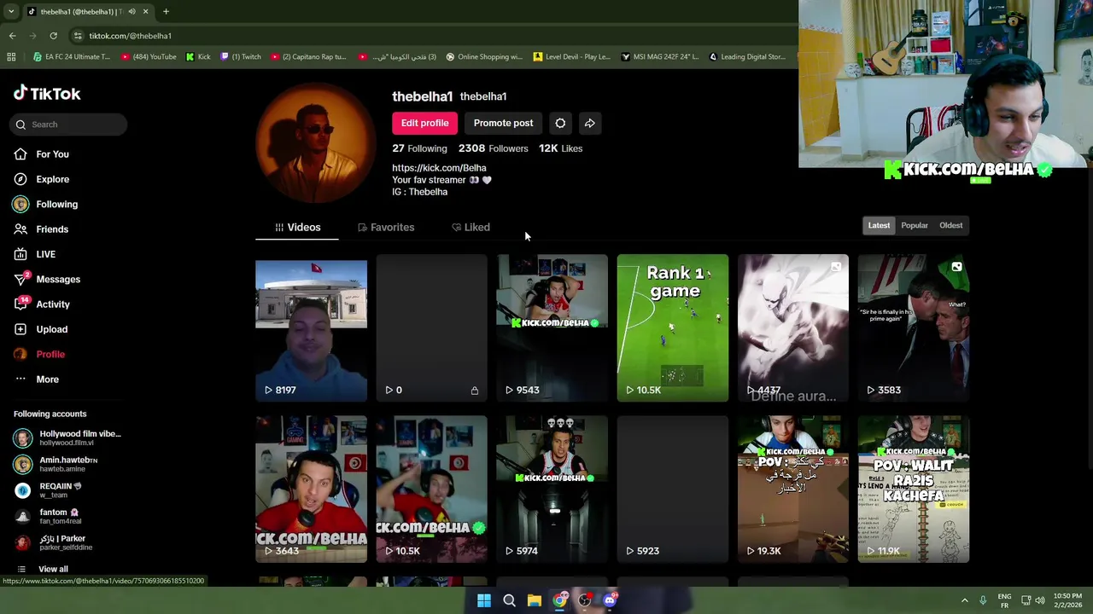Open Windows taskbar search

pos(509,600)
